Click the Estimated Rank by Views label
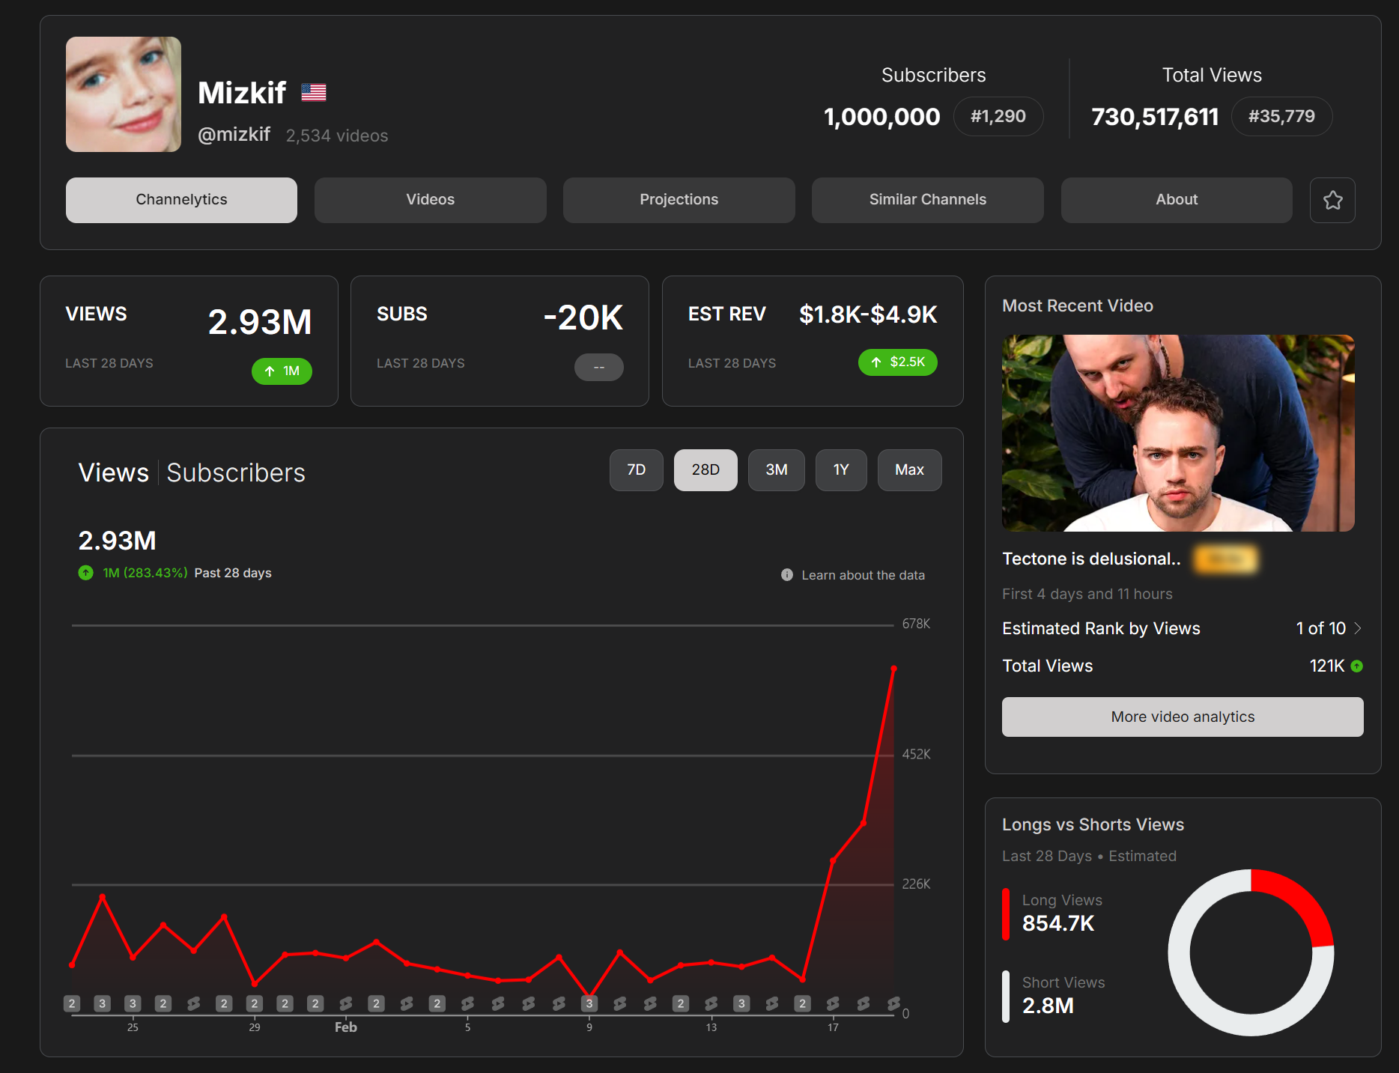This screenshot has width=1399, height=1073. 1101,629
